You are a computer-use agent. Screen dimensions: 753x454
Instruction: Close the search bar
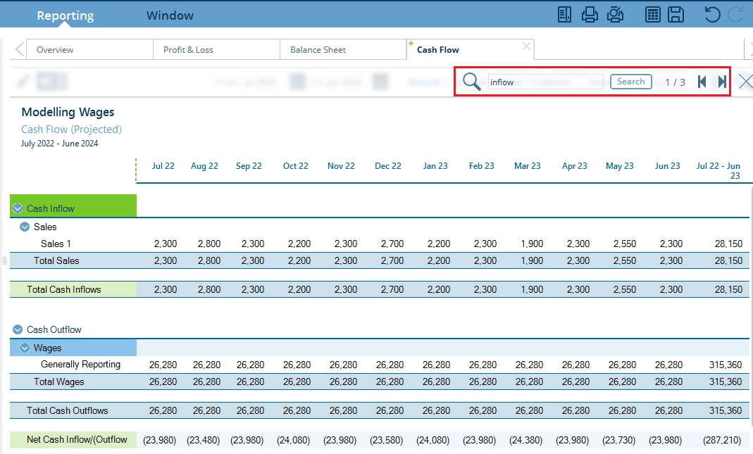745,82
